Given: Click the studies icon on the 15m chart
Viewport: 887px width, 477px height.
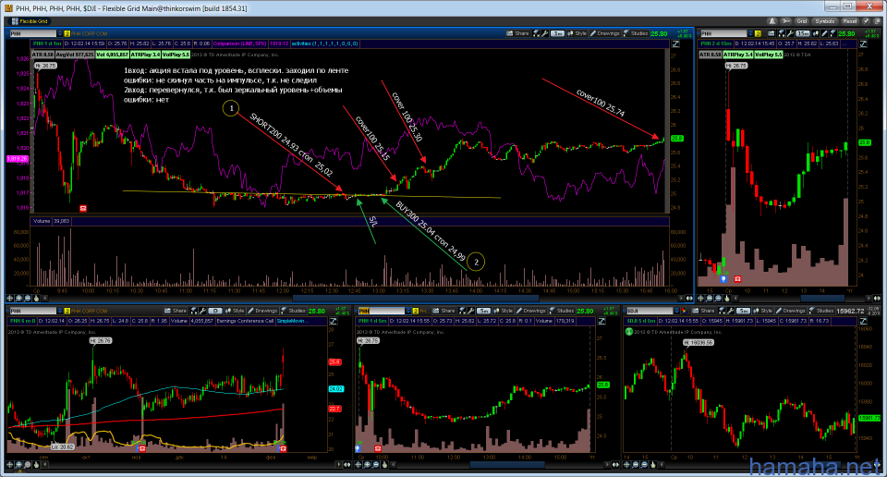Looking at the screenshot, I should coord(833,34).
